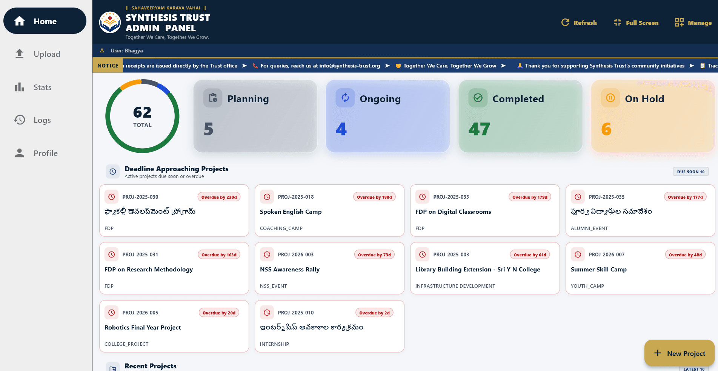
Task: Open the Spoken English Camp project card
Action: (x=329, y=210)
